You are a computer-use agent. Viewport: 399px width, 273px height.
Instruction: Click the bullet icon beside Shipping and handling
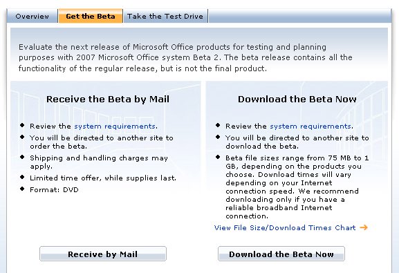[x=22, y=157]
